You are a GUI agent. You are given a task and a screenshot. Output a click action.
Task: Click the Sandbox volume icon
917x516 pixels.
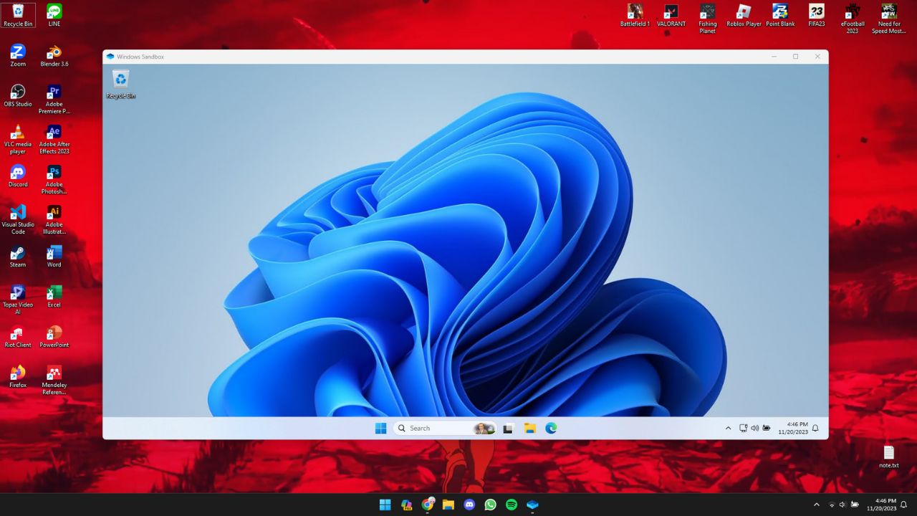pos(754,429)
